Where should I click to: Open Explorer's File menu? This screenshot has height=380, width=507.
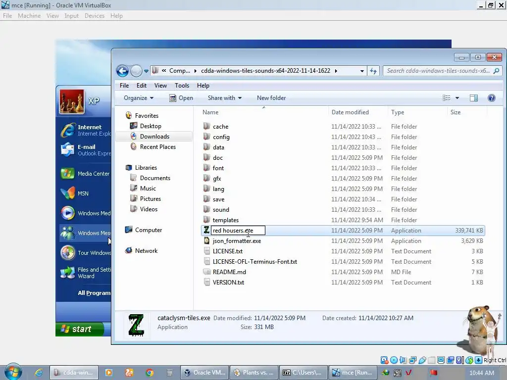pos(124,86)
